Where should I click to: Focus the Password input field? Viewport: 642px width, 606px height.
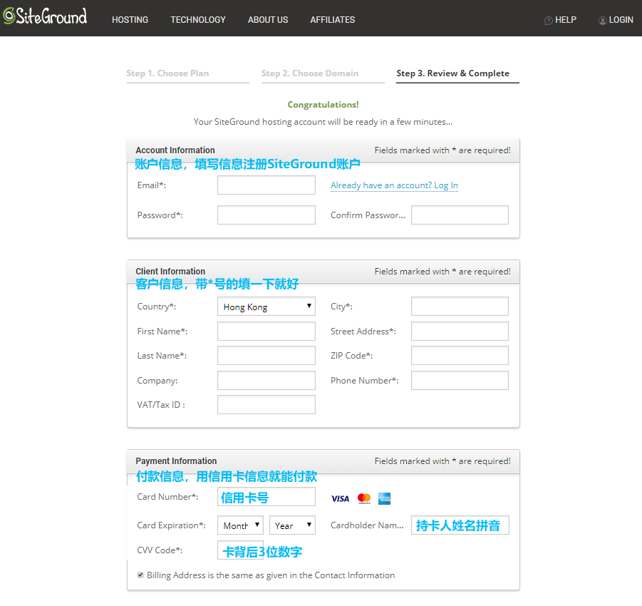click(266, 215)
